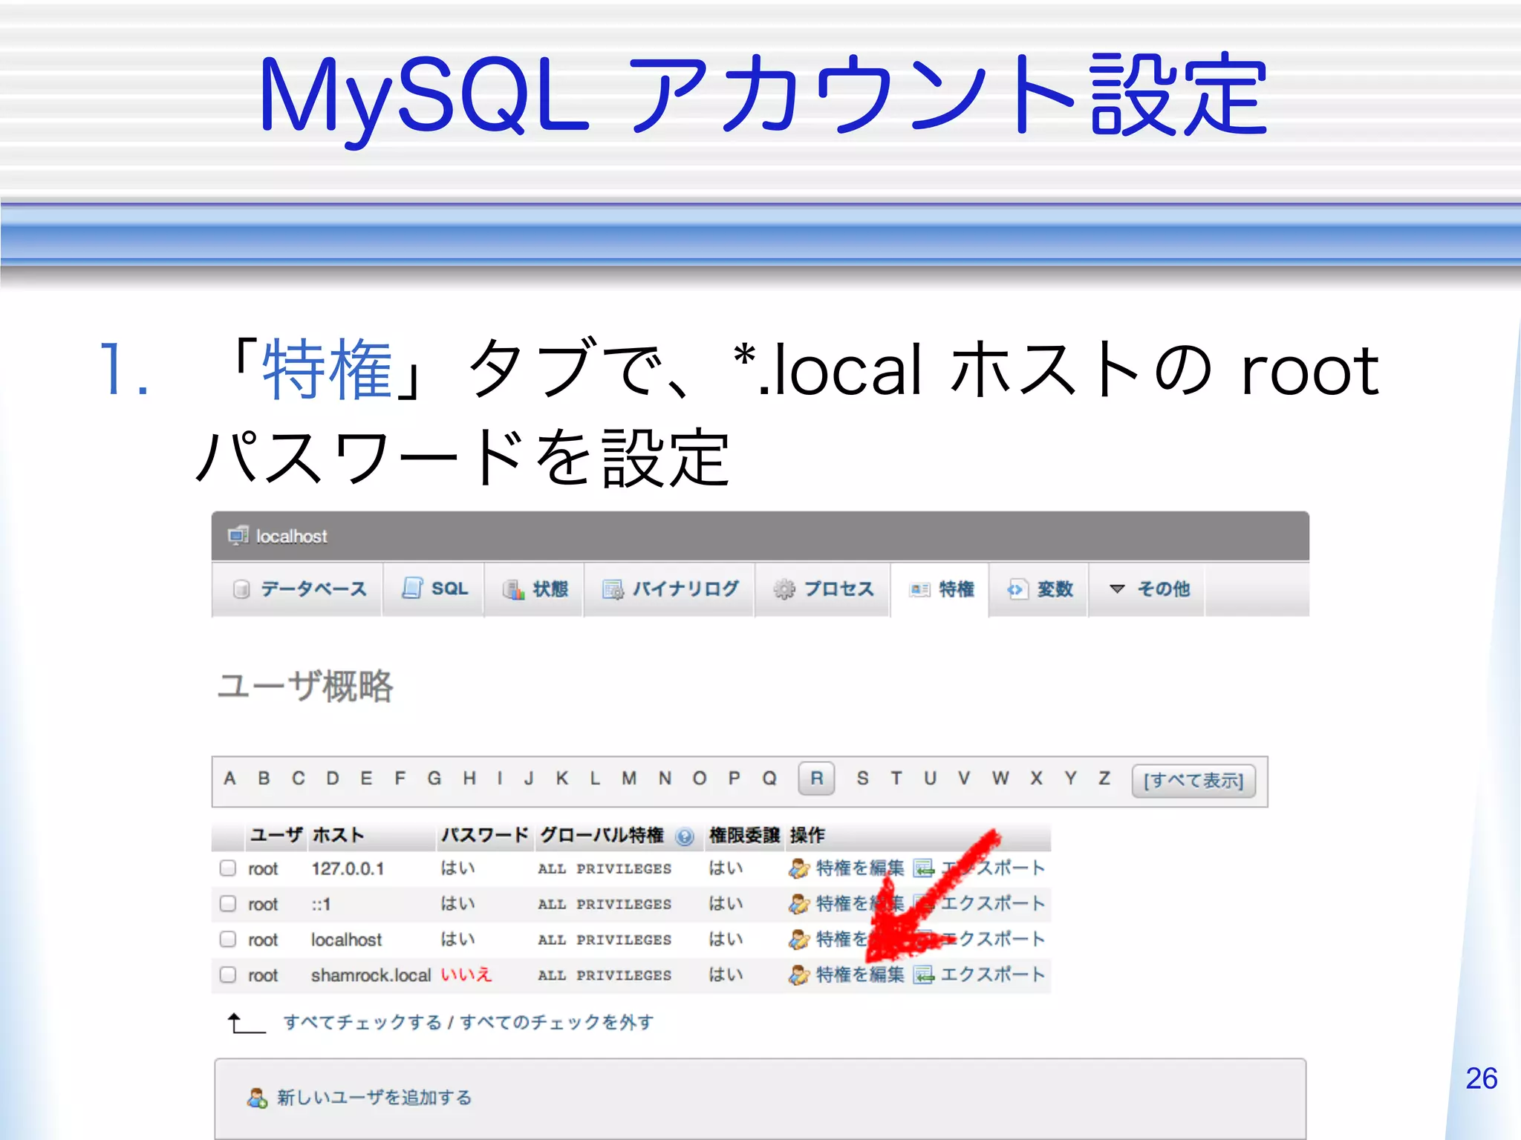Click the add new user icon
1521x1140 pixels.
pos(257,1098)
